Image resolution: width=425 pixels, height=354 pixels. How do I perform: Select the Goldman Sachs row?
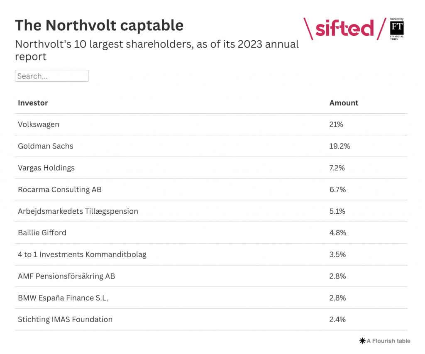46,146
